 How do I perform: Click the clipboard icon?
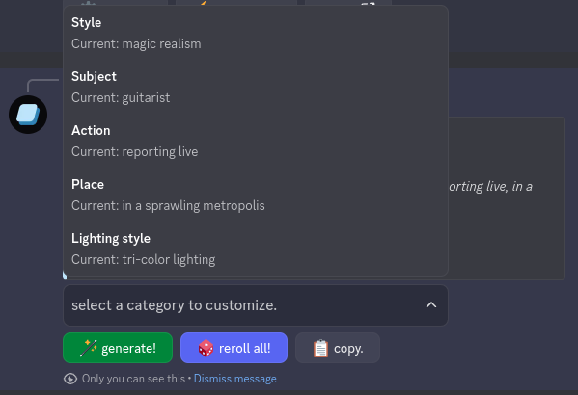click(x=320, y=348)
